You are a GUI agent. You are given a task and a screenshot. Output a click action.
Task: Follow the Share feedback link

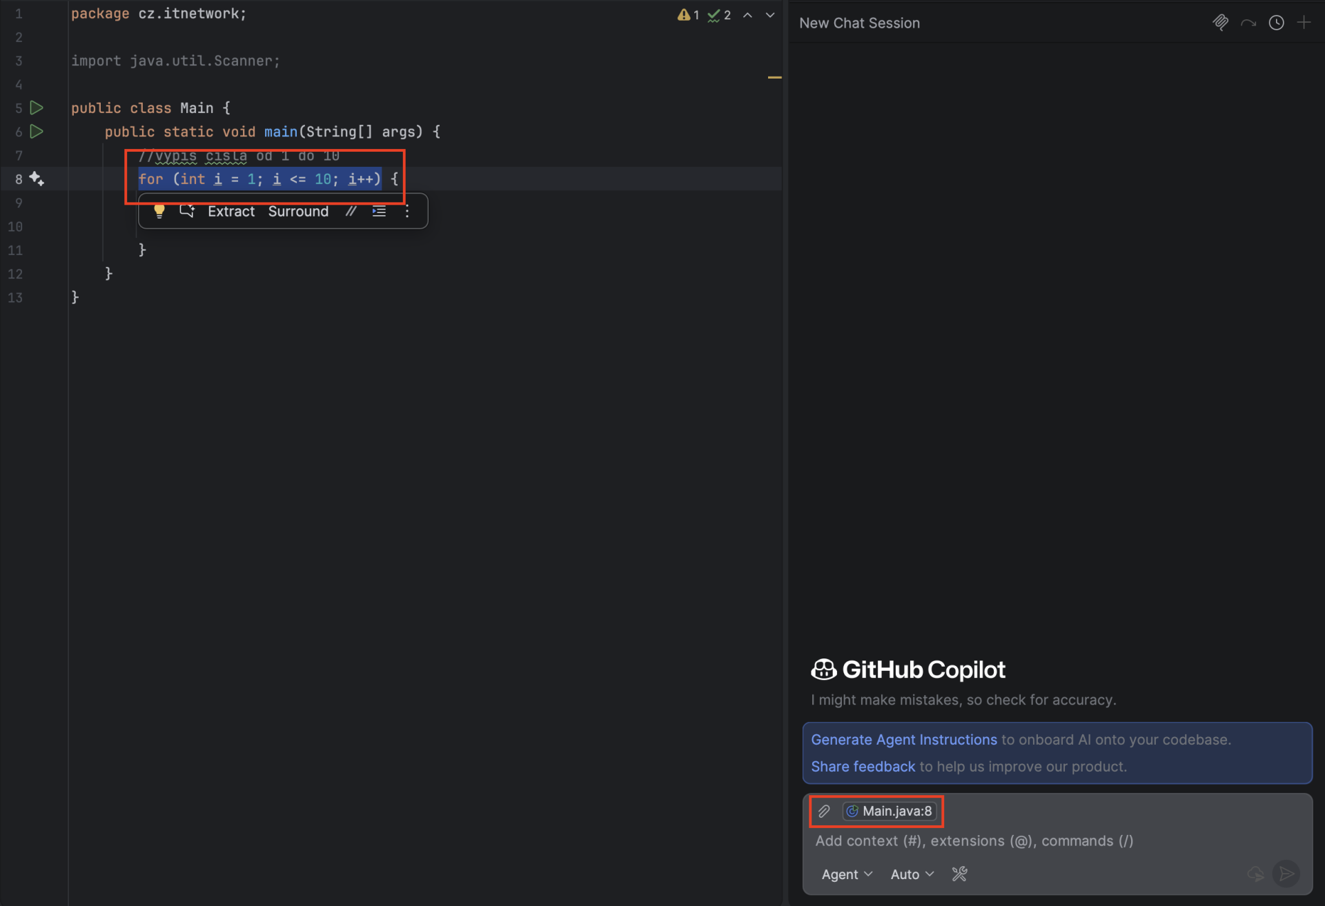click(863, 767)
